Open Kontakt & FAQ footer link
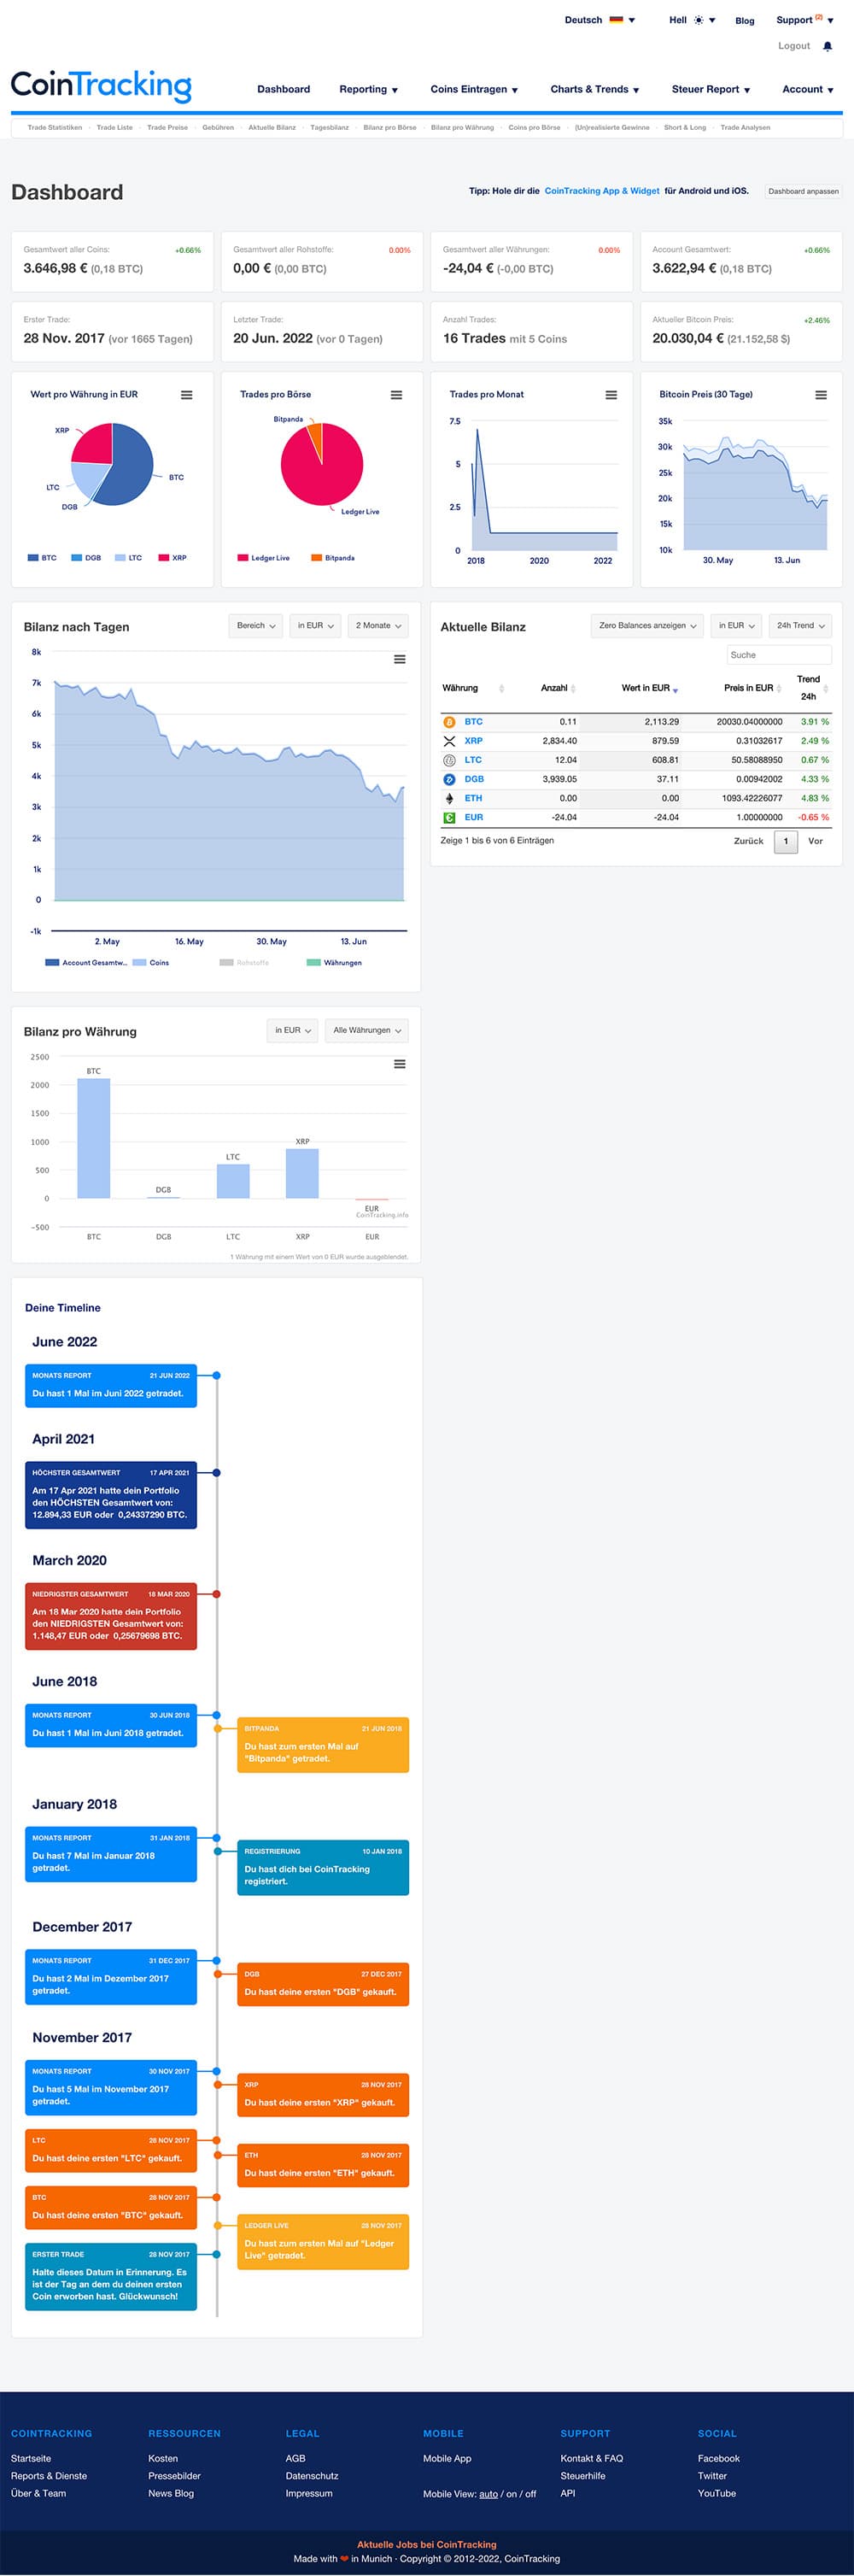Screen dimensions: 854x2576 [x=592, y=2459]
